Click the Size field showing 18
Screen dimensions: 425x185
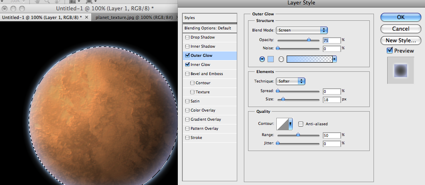pyautogui.click(x=332, y=100)
